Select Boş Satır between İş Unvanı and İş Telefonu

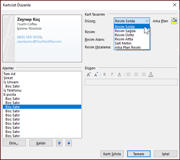(x=42, y=86)
